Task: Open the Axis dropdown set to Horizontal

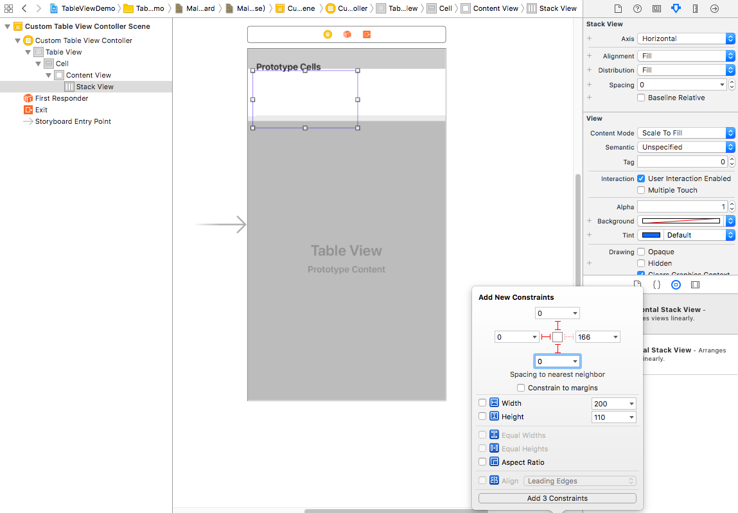Action: pos(686,39)
